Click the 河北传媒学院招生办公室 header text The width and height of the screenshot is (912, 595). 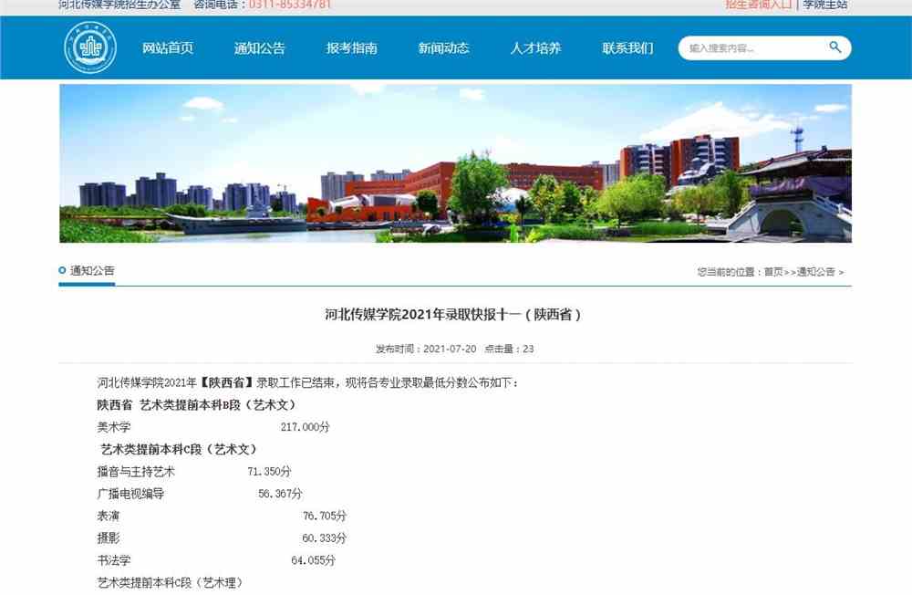(x=119, y=5)
